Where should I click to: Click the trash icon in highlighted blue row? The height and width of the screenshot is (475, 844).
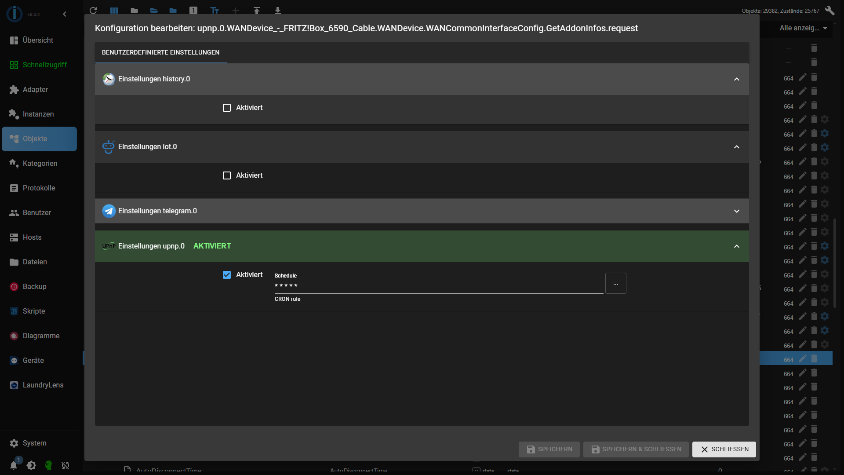(814, 359)
